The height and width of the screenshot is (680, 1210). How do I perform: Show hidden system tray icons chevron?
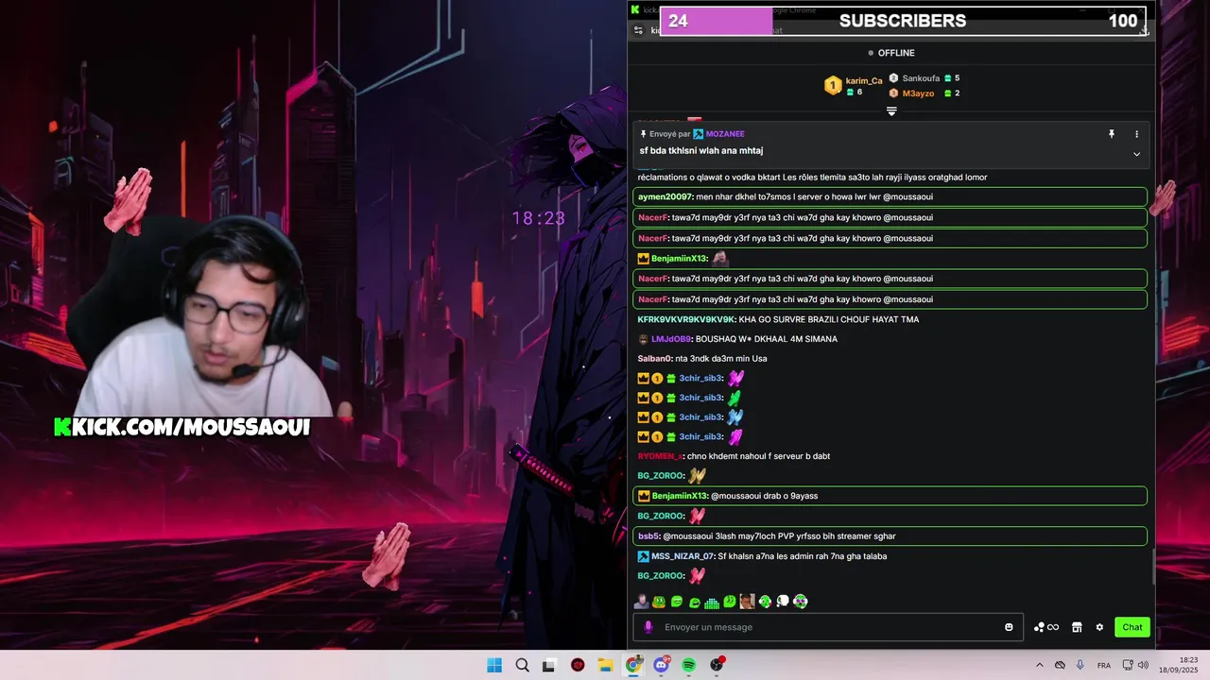click(x=1039, y=665)
